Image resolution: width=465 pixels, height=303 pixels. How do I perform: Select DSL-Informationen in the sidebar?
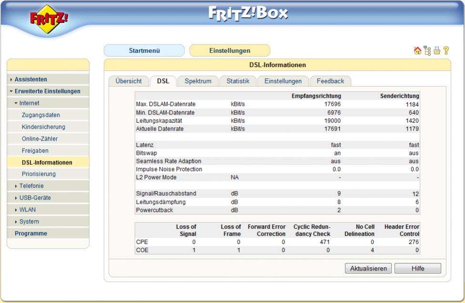[48, 162]
